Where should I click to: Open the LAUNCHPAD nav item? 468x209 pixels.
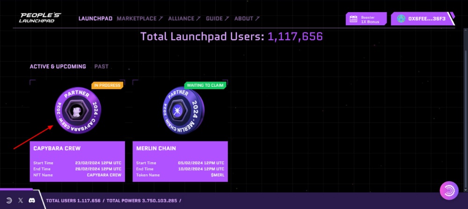click(95, 19)
